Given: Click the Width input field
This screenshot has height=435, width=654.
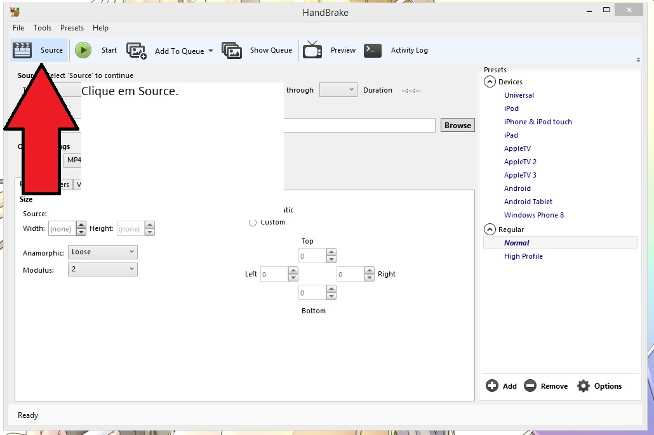Looking at the screenshot, I should click(x=62, y=228).
